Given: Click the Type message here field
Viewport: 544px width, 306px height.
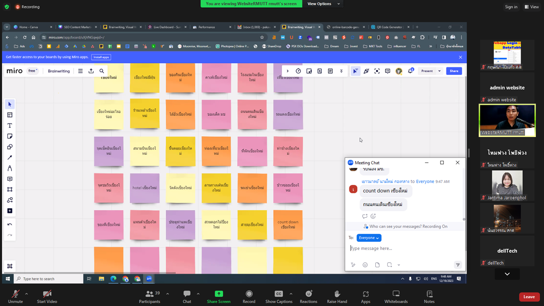Looking at the screenshot, I should pyautogui.click(x=405, y=248).
